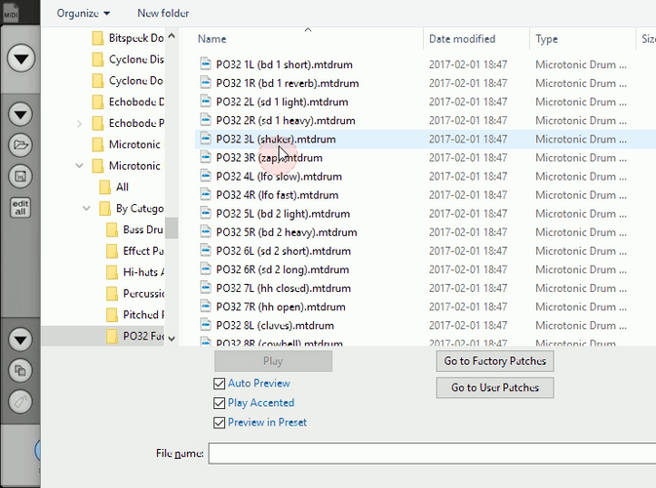Select the Cyclone Dis folder
656x488 pixels.
click(128, 60)
